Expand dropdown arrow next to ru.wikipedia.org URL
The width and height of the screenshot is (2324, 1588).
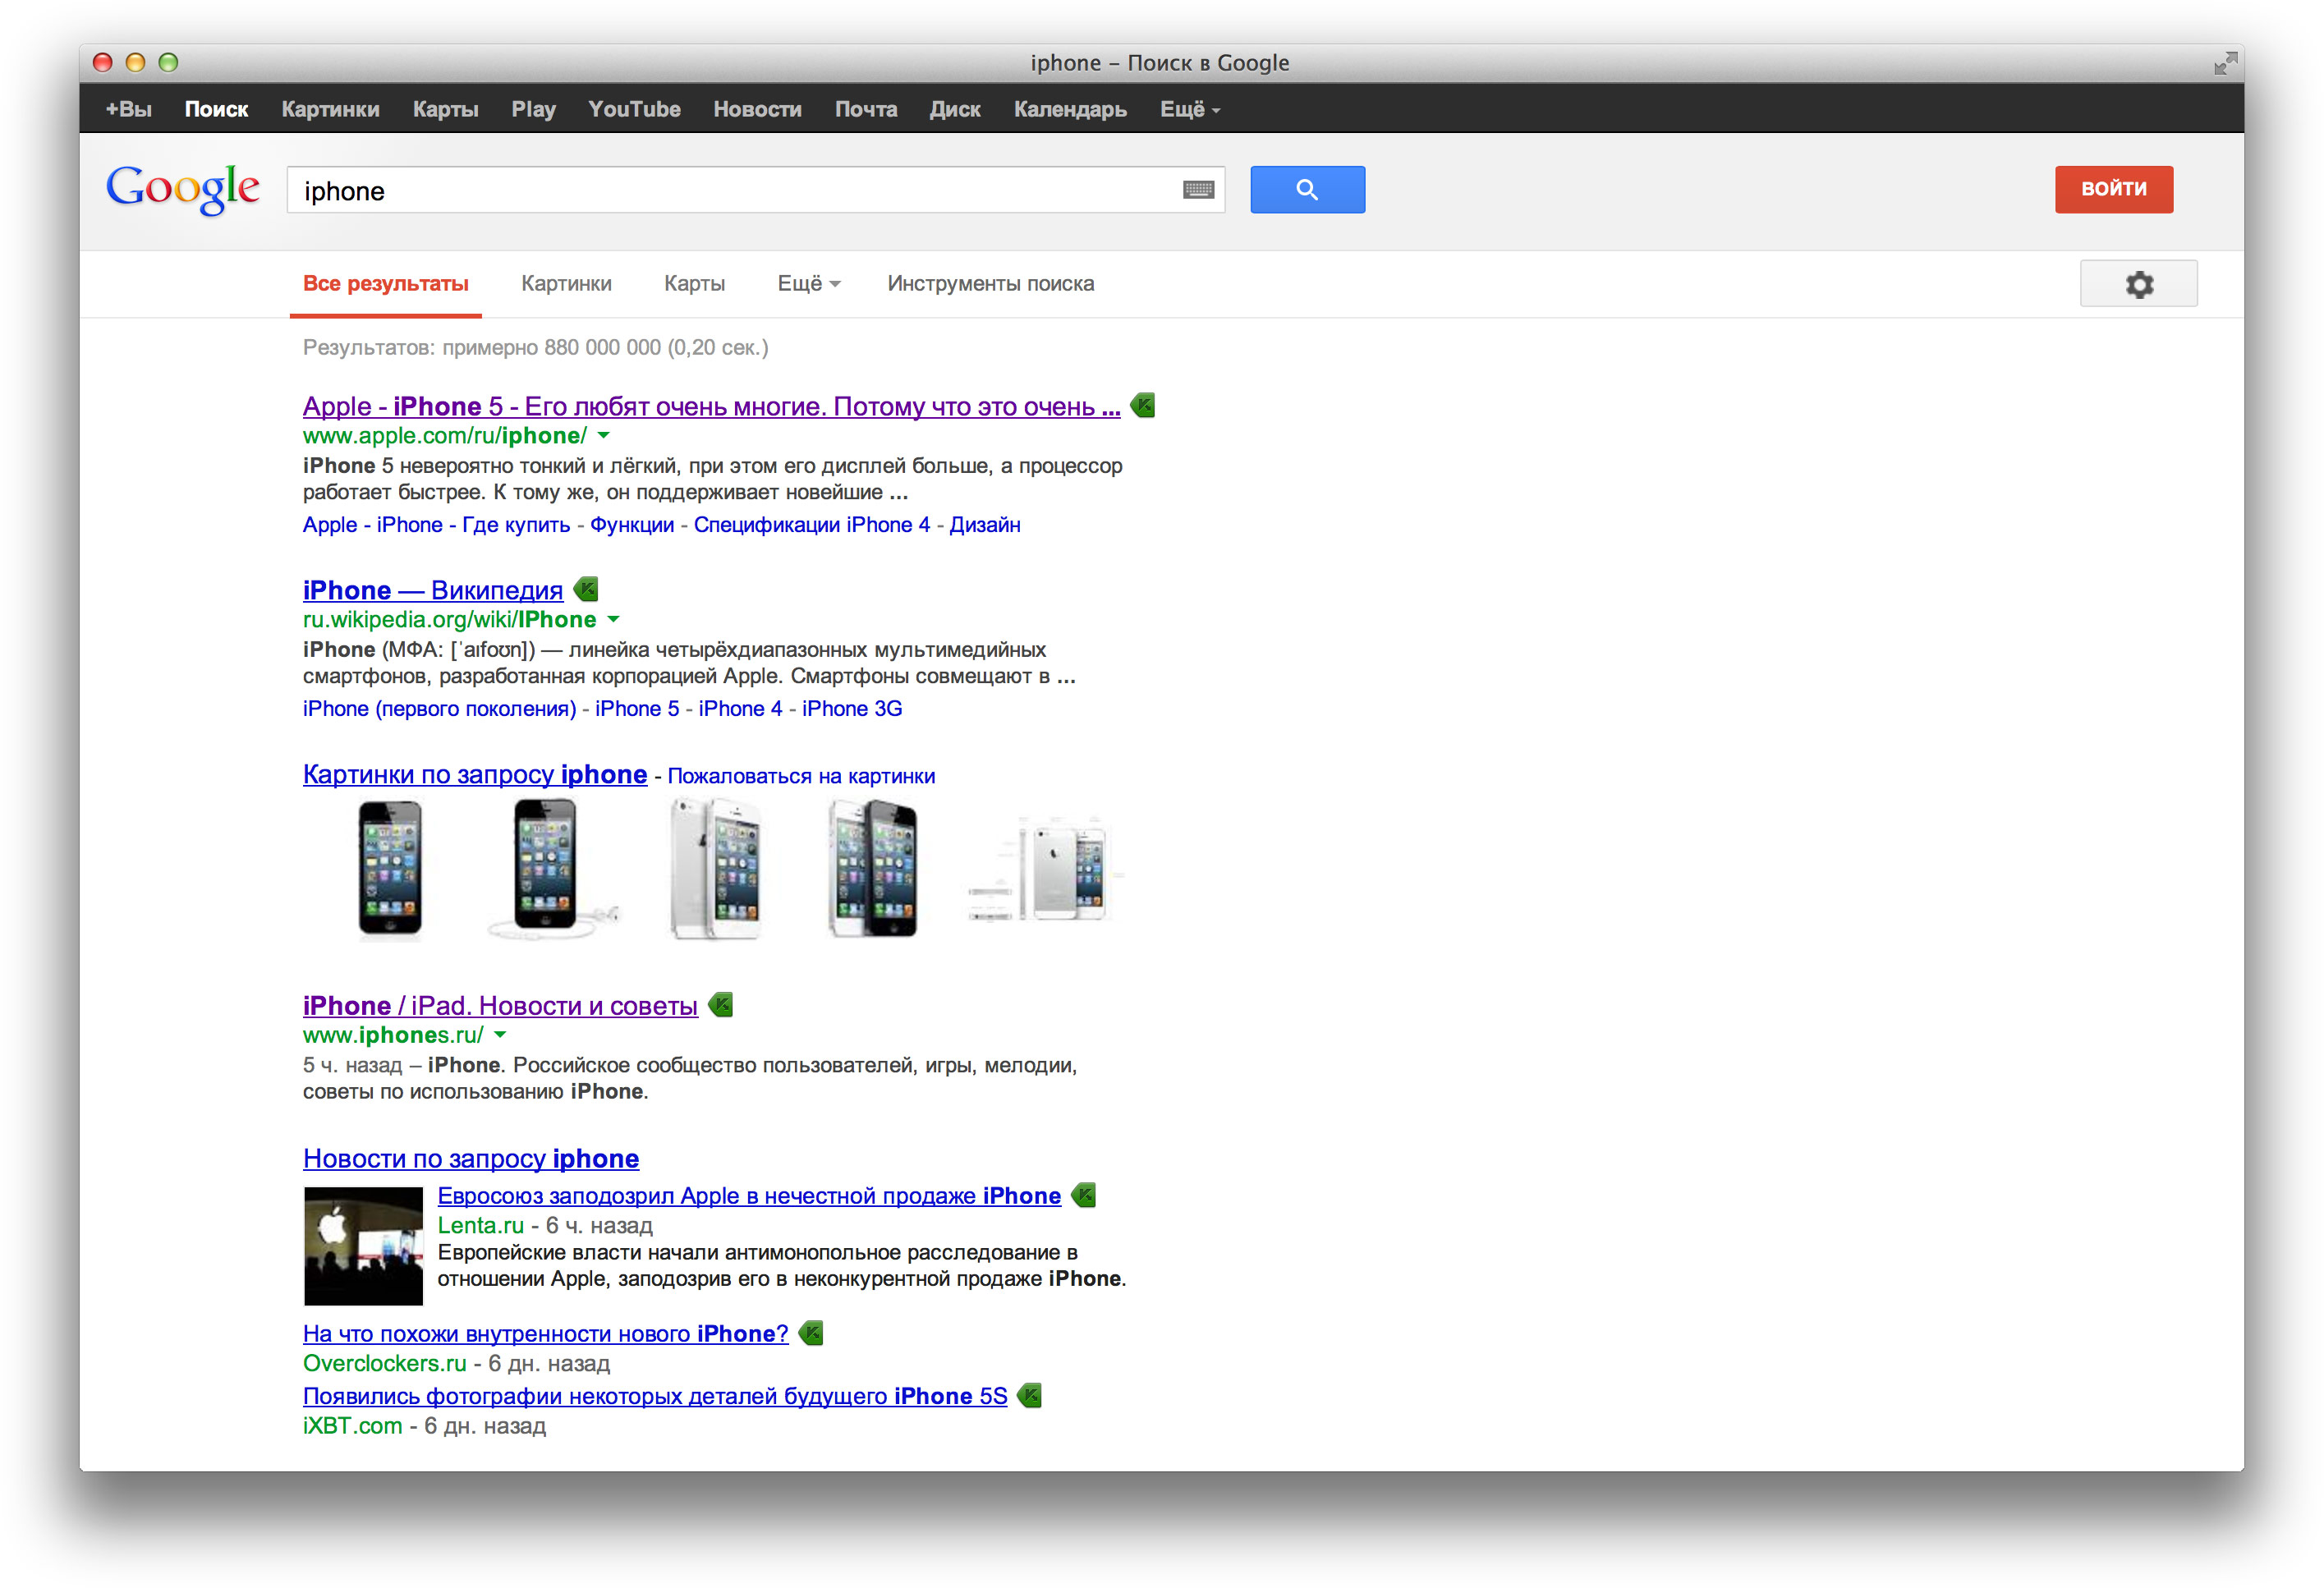tap(614, 620)
